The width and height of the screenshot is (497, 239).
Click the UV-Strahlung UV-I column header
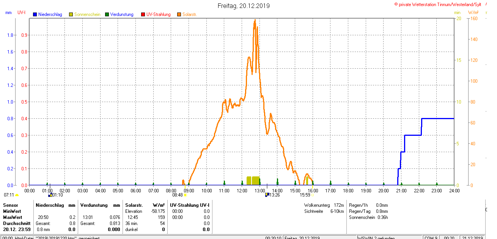(x=190, y=205)
